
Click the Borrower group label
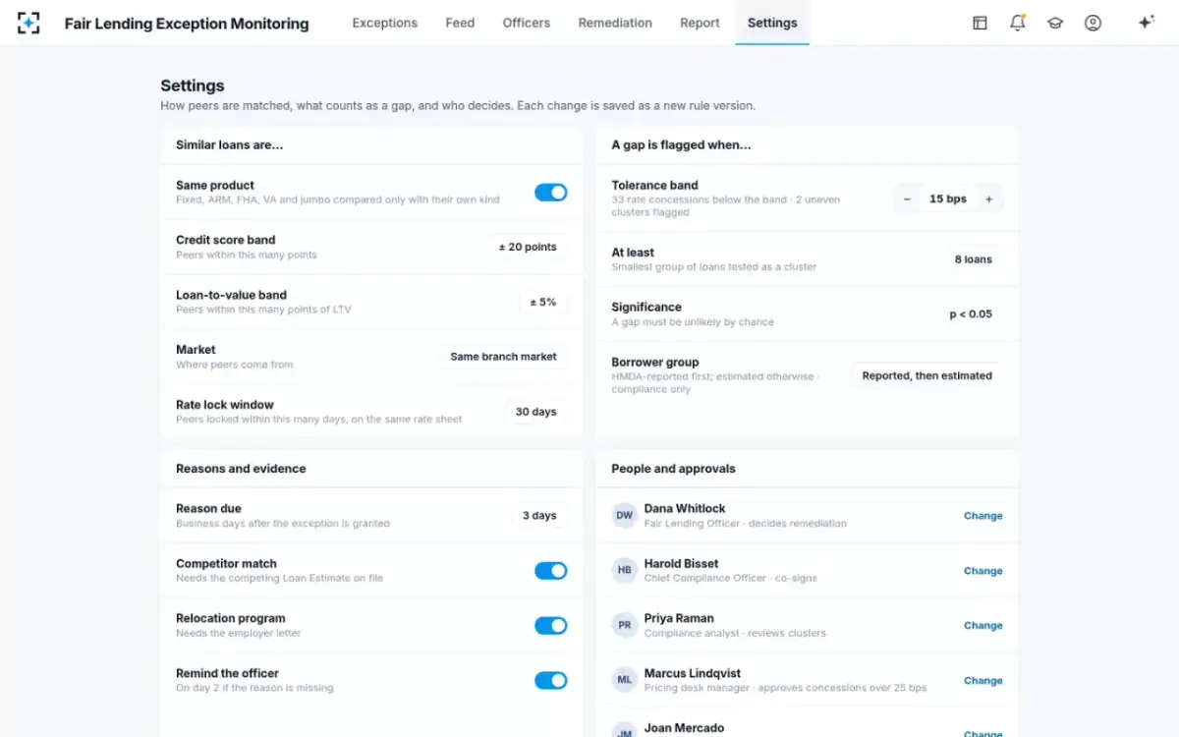click(x=654, y=362)
